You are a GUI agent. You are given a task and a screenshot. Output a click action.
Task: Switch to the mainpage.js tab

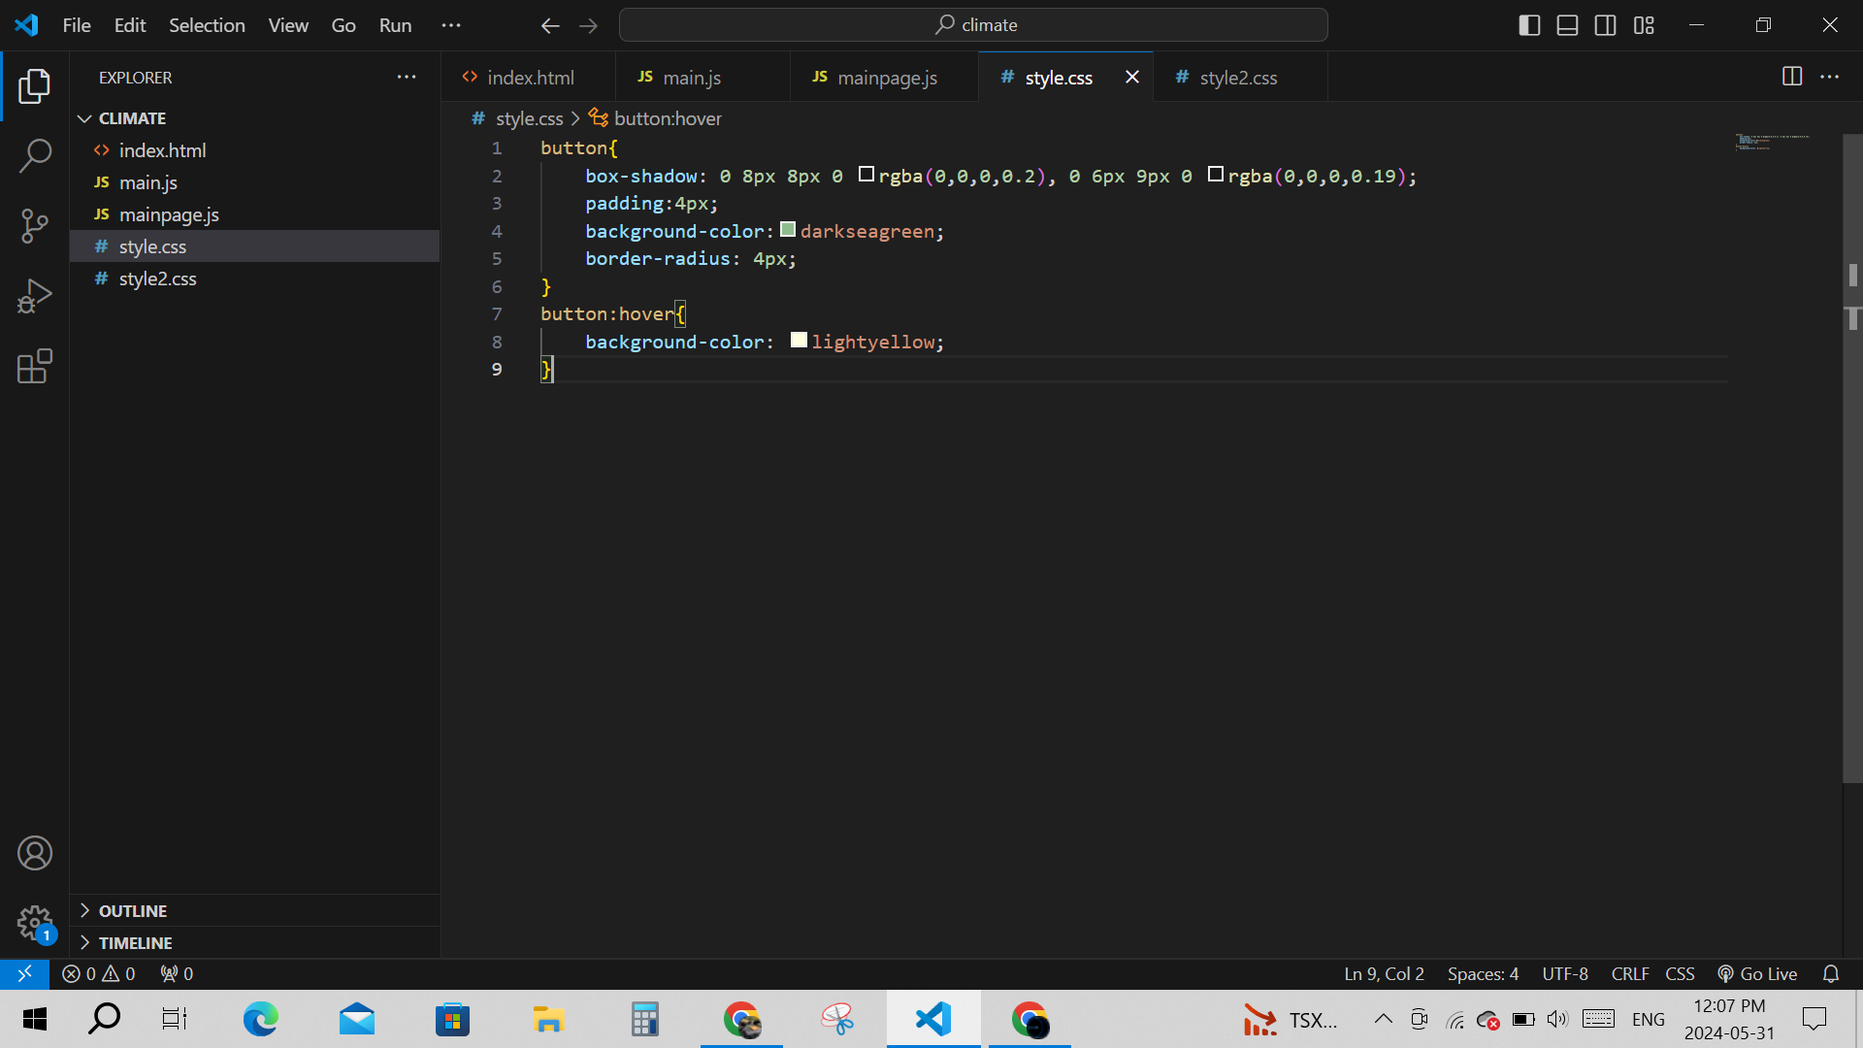tap(886, 78)
